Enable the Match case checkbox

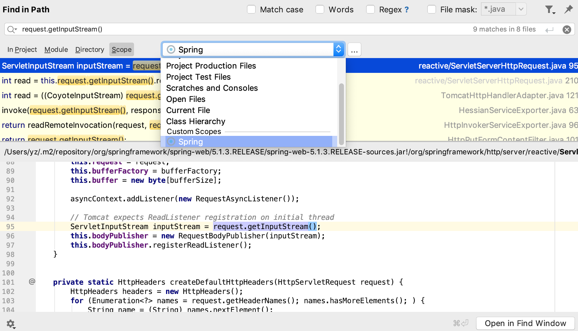pos(251,10)
